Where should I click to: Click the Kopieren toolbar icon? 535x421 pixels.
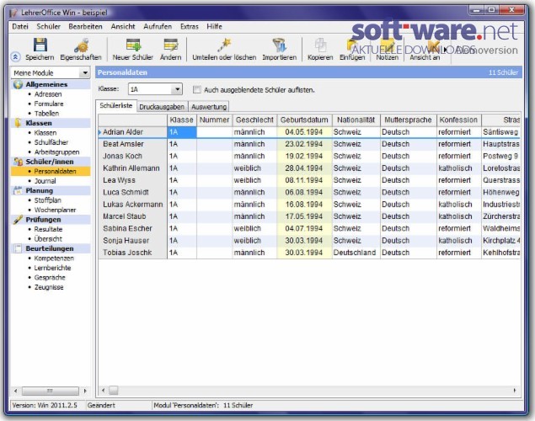tap(320, 45)
